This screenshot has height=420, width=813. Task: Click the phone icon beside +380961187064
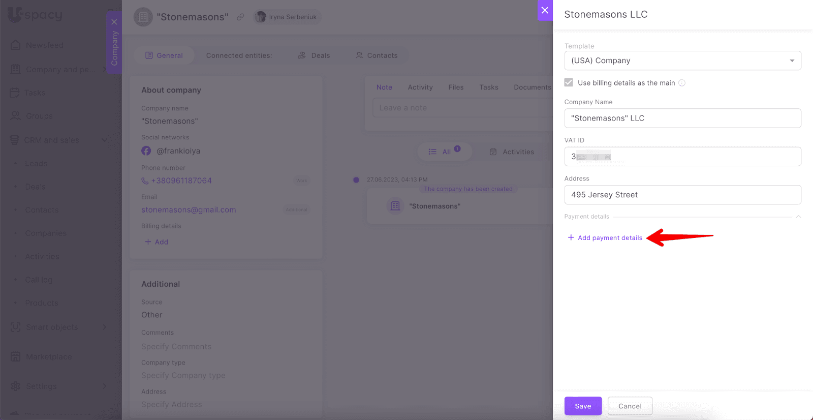coord(145,181)
